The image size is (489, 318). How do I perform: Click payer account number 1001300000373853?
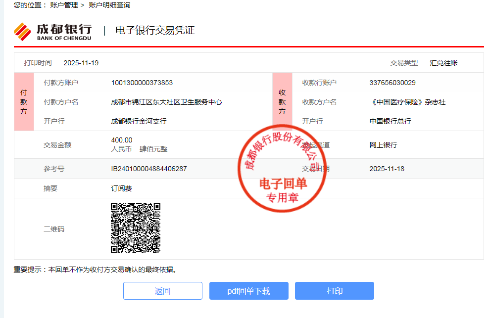point(142,83)
